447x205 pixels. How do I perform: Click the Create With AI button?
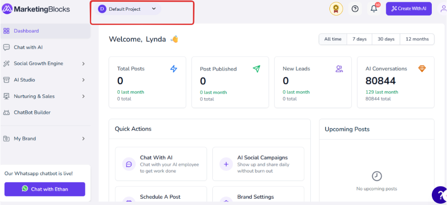[409, 9]
